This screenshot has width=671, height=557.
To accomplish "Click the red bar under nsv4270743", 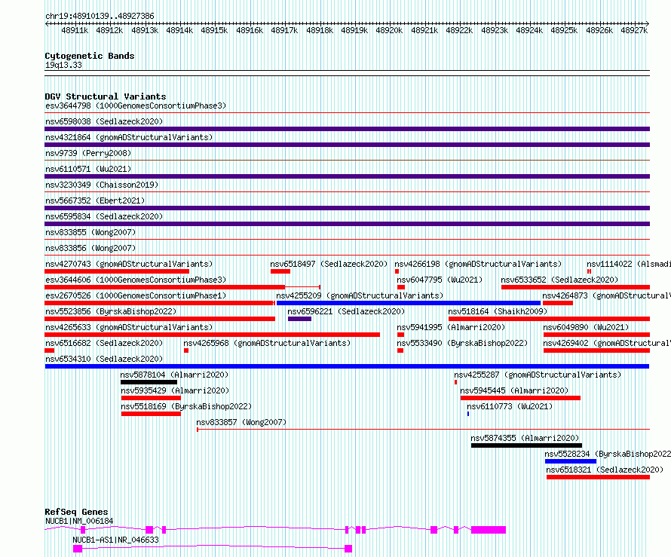I will 117,271.
